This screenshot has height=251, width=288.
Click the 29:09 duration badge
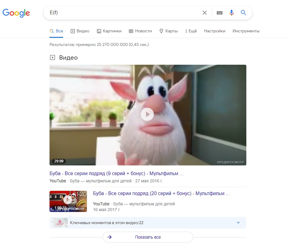click(x=59, y=161)
